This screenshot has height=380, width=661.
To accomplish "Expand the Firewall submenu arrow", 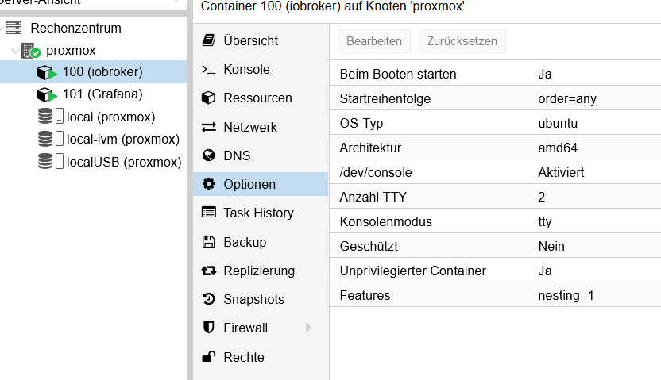I will 308,328.
